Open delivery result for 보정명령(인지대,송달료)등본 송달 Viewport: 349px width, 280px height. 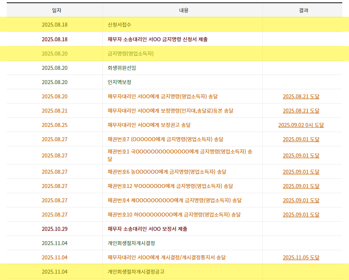pos(301,111)
